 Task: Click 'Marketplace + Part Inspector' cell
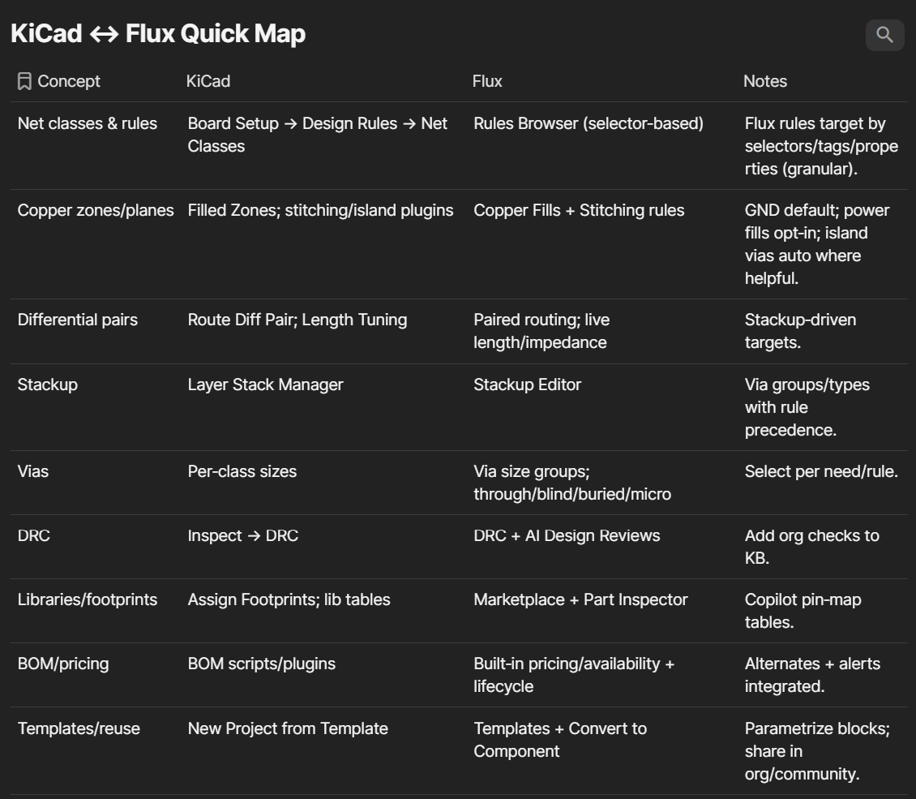tap(580, 599)
